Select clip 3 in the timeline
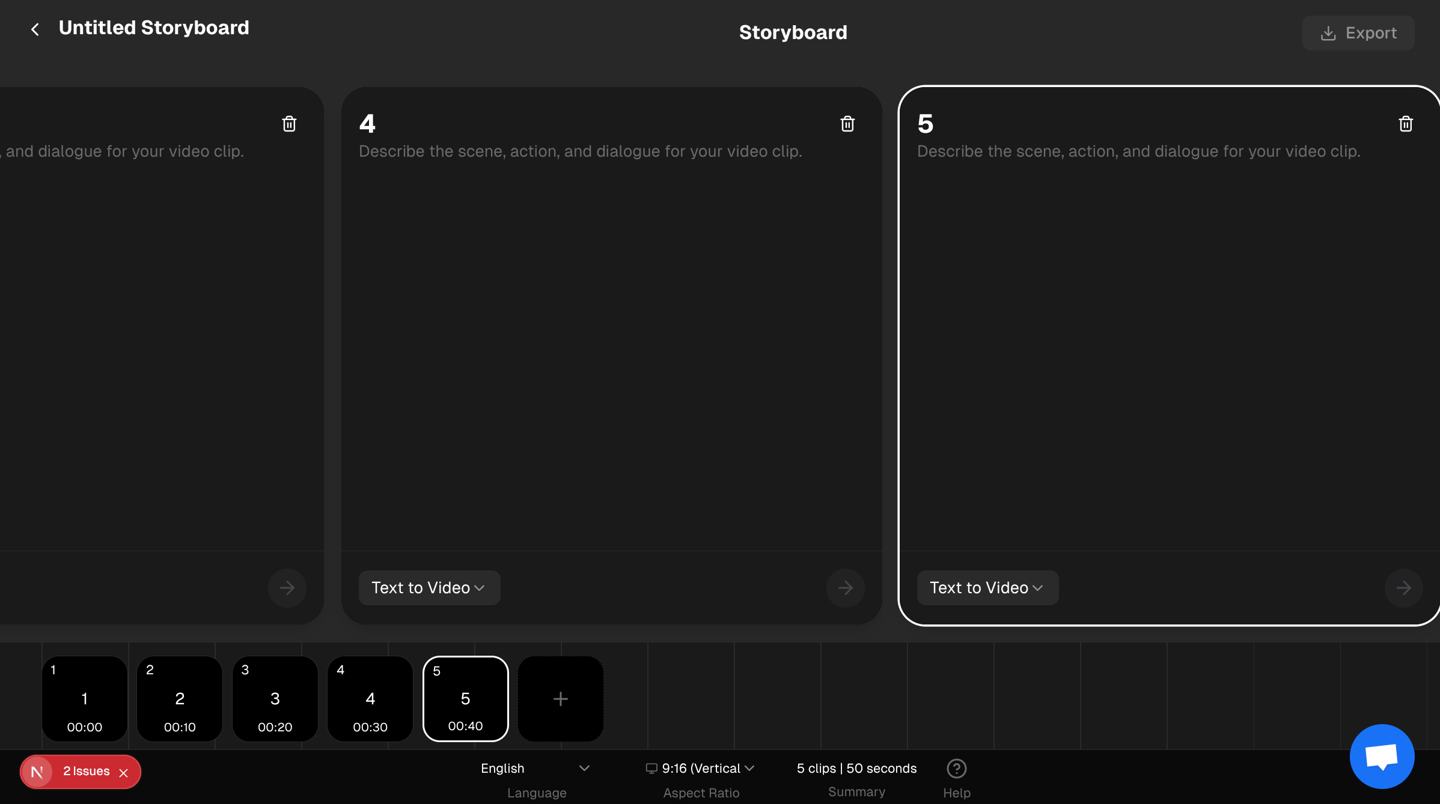This screenshot has width=1440, height=804. coord(275,698)
